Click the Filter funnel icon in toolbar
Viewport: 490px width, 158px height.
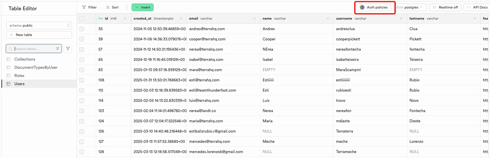click(x=84, y=7)
